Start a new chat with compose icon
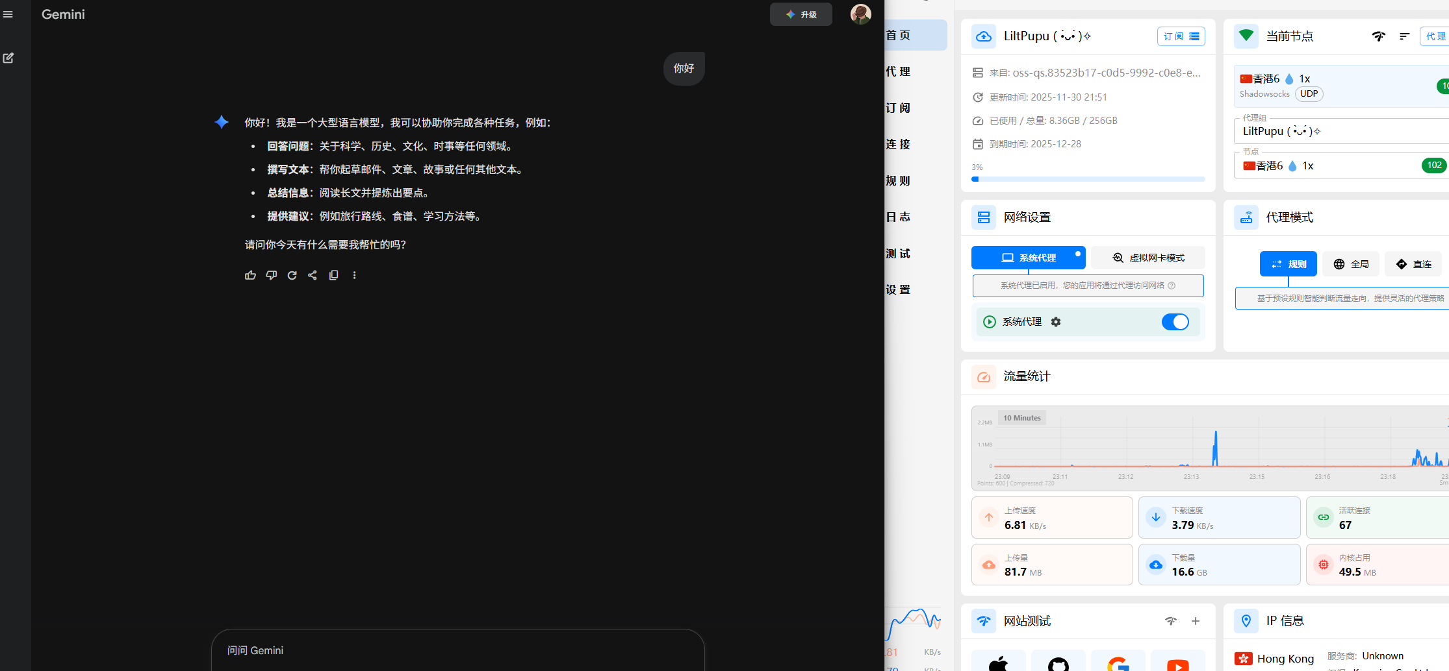 click(x=8, y=58)
